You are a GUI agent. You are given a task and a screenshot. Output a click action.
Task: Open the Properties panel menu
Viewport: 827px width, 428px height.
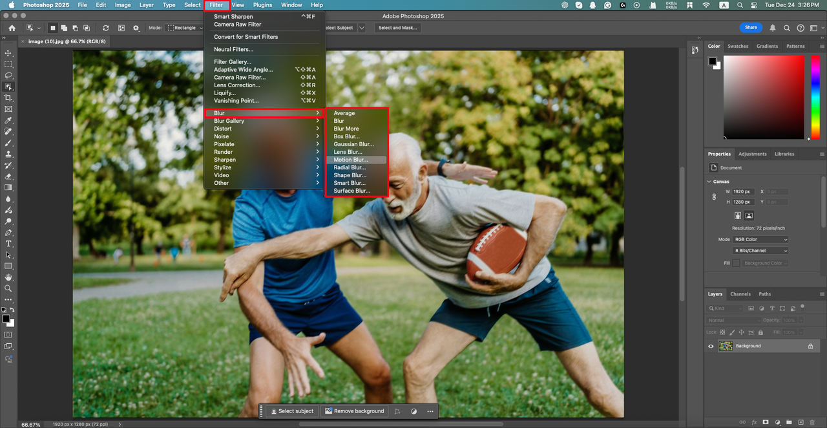(x=821, y=154)
